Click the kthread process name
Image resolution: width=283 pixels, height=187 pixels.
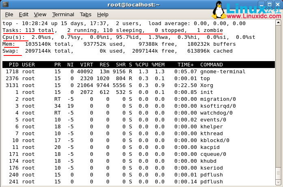212,134
